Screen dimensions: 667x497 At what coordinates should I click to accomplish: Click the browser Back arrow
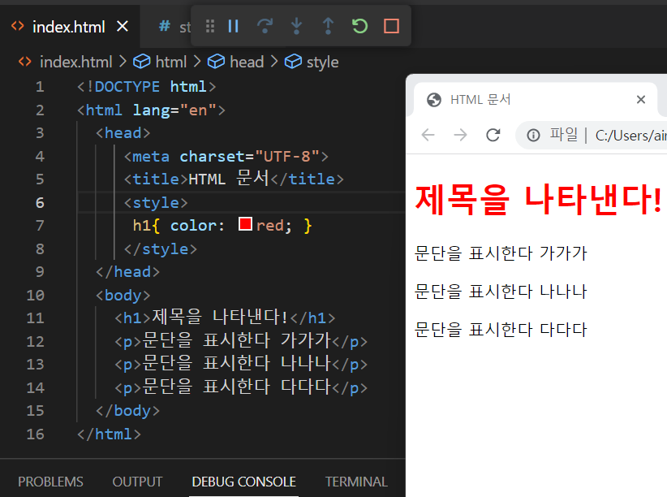pos(428,135)
